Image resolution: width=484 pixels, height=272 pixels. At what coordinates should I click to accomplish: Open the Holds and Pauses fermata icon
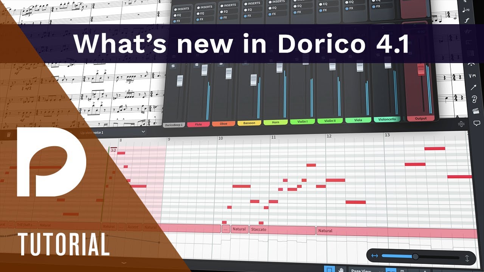(x=472, y=65)
